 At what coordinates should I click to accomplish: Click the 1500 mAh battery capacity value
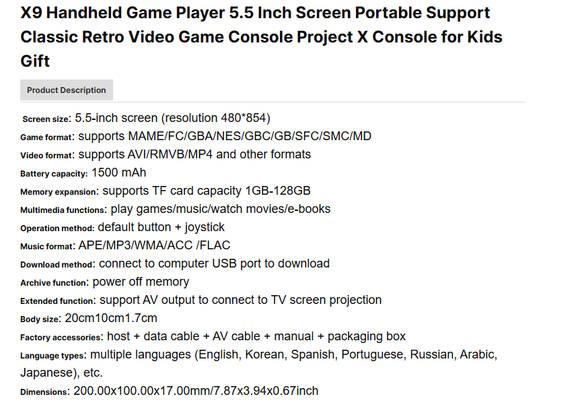pyautogui.click(x=118, y=173)
